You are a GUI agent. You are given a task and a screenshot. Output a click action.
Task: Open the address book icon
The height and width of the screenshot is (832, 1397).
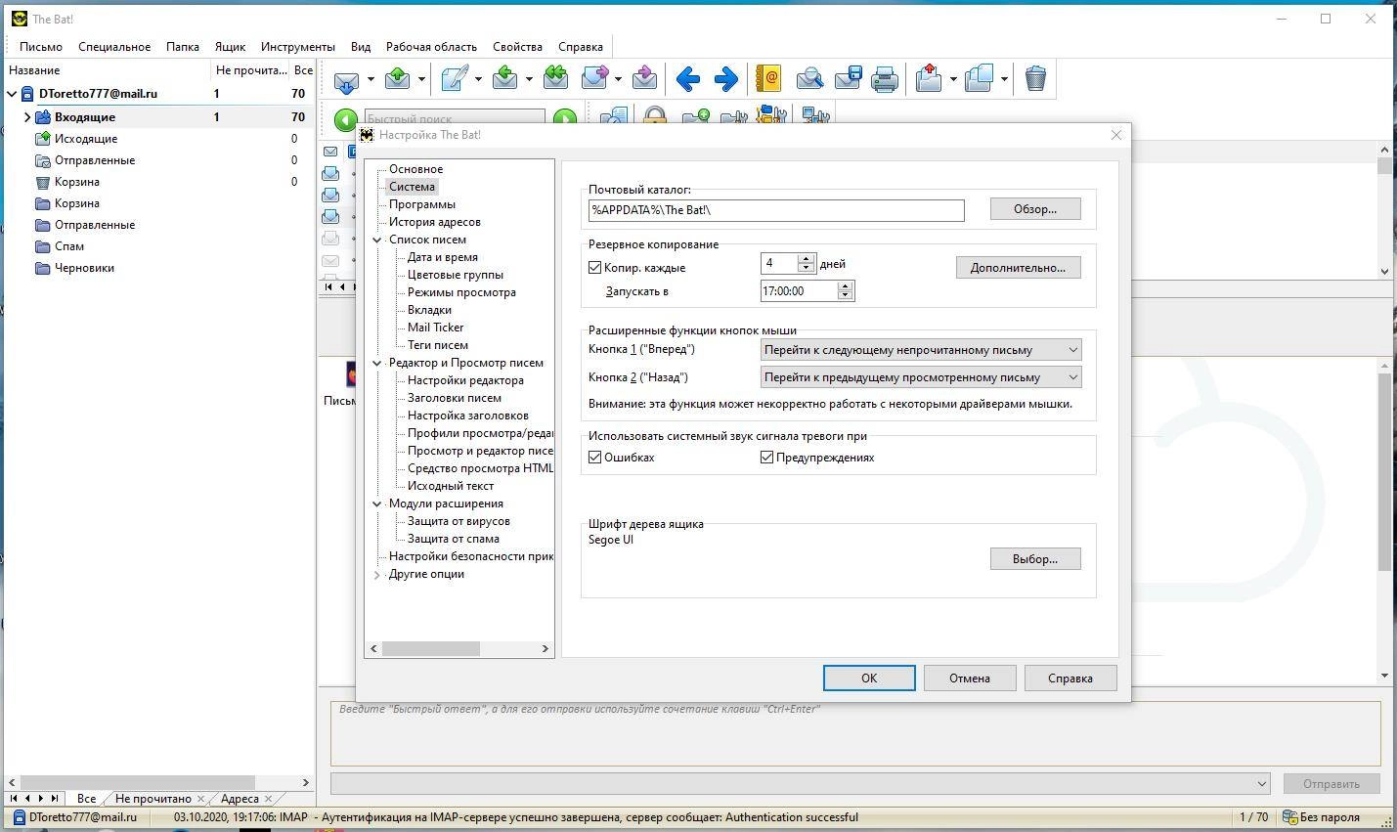point(768,78)
